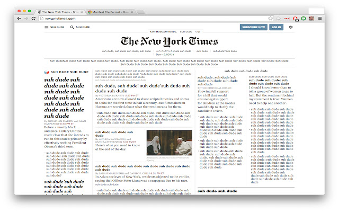Viewport: 339px width, 212px height.
Task: Click the 'SUH DUDE' label beside the hamburger icon
Action: tap(57, 27)
